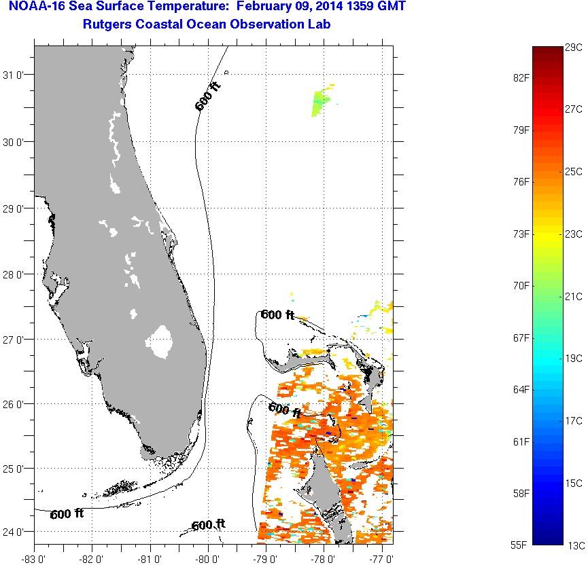Click the -83 0' longitude axis label
The image size is (588, 565).
[34, 559]
